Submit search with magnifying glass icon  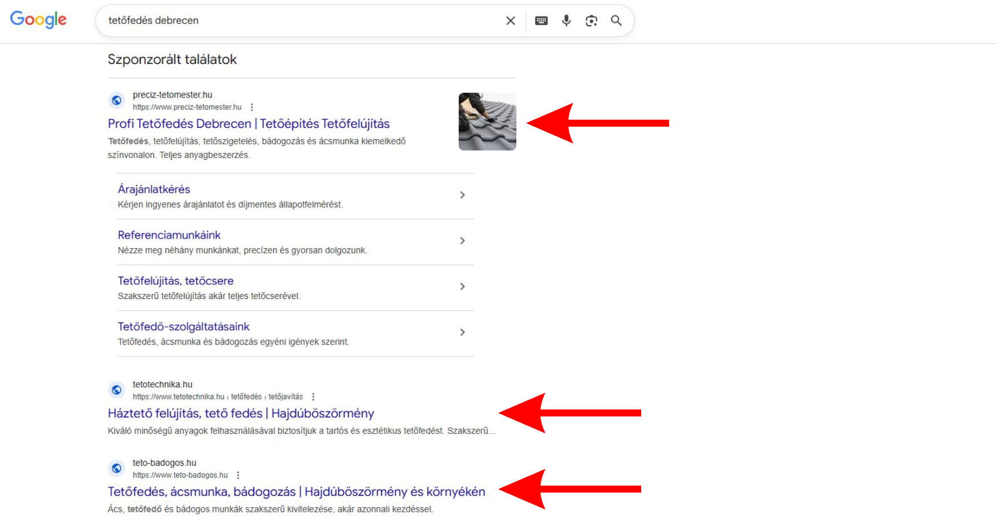pos(616,21)
